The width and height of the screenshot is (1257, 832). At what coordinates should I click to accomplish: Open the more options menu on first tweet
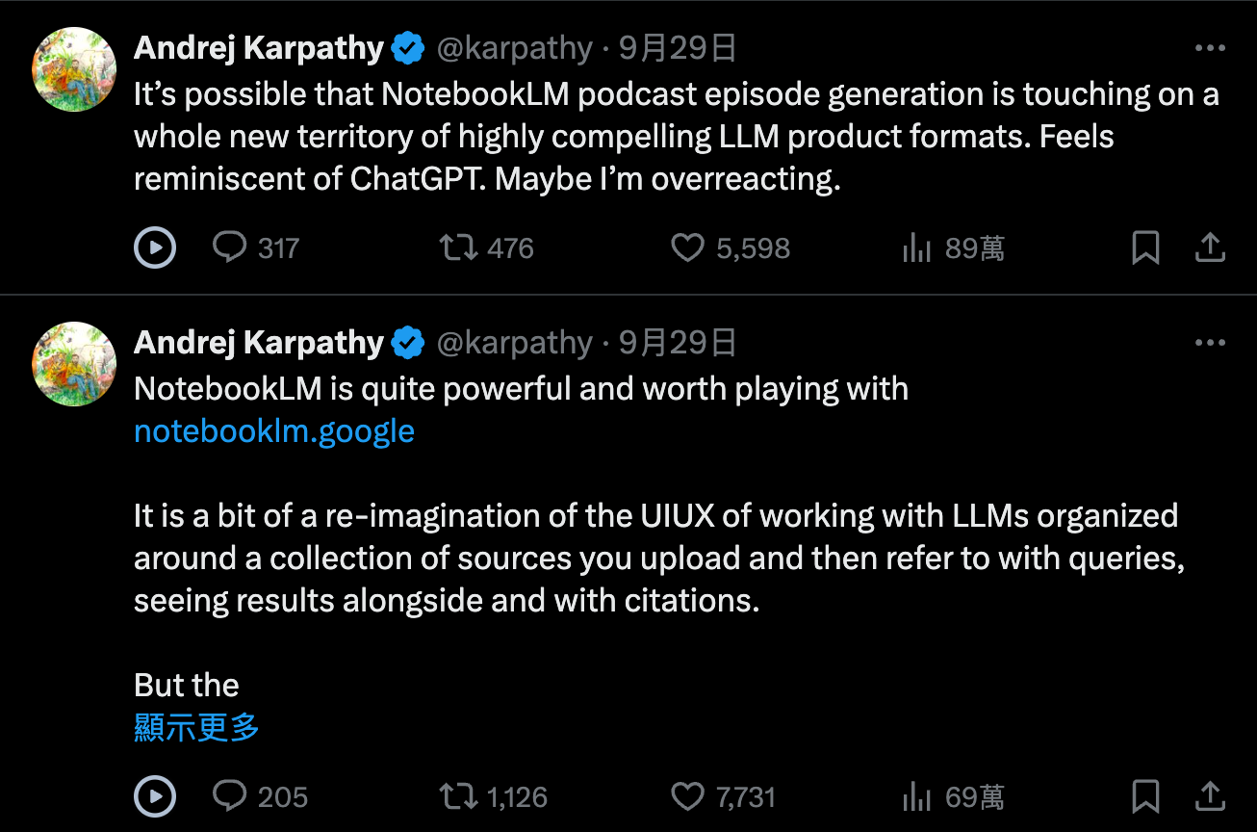tap(1209, 47)
